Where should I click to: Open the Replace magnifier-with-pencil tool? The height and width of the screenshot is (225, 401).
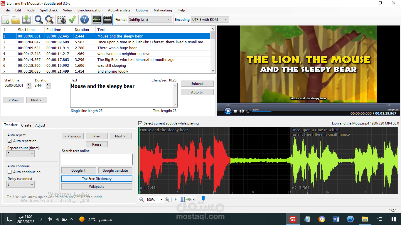coord(49,20)
